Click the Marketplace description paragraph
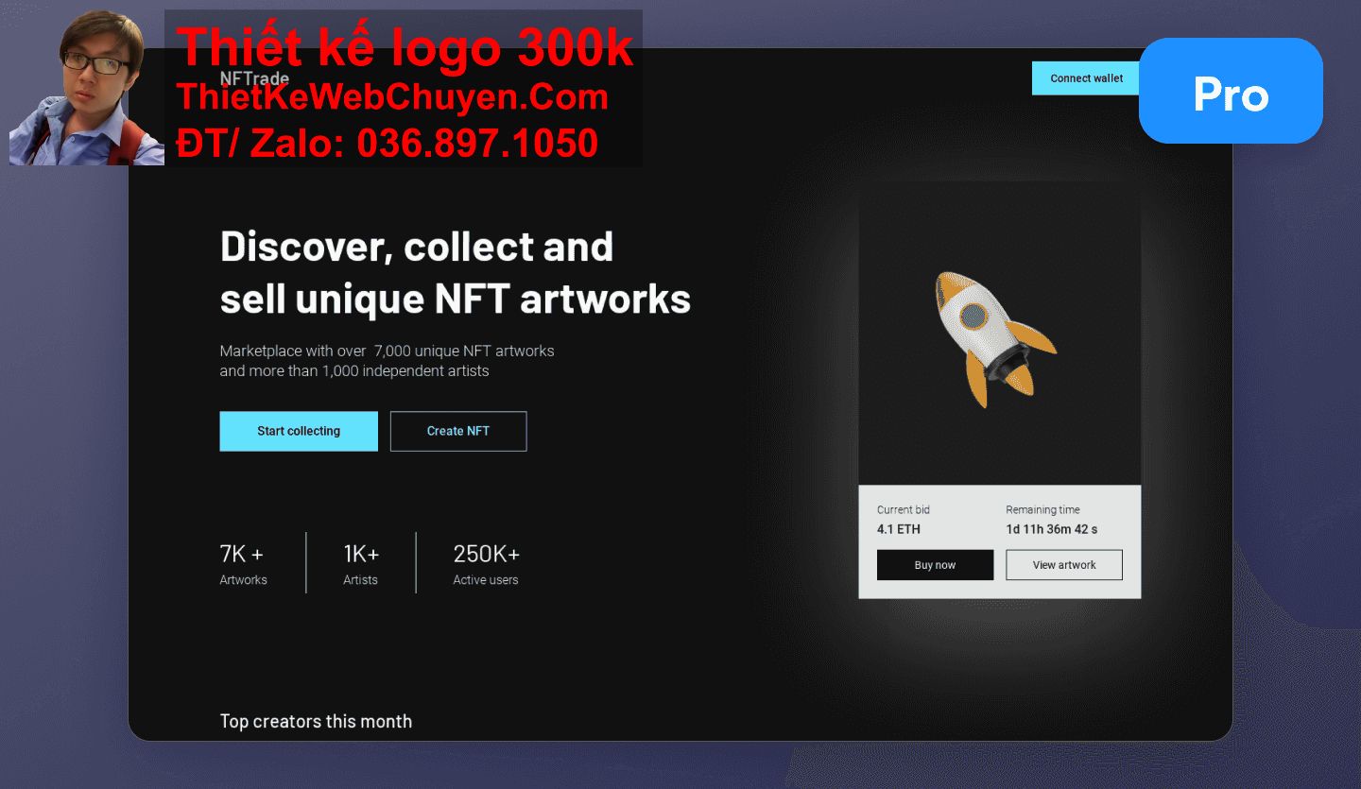Screen dimensions: 1361x789 tap(387, 361)
